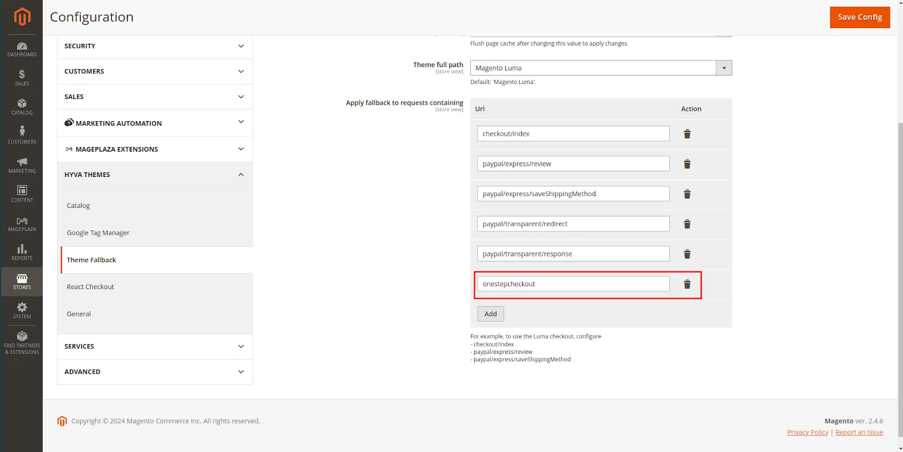
Task: Open the Catalog cube icon menu
Action: pos(21,107)
